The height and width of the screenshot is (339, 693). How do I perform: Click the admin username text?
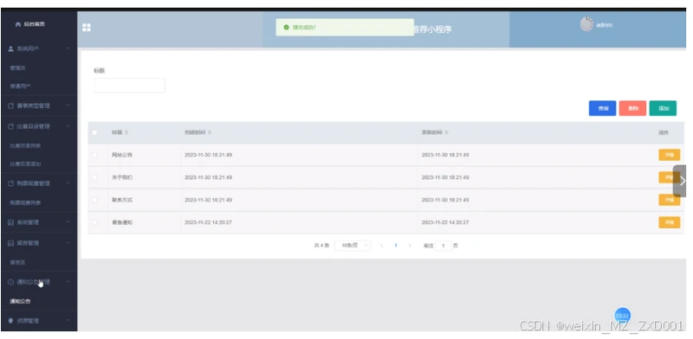[604, 25]
